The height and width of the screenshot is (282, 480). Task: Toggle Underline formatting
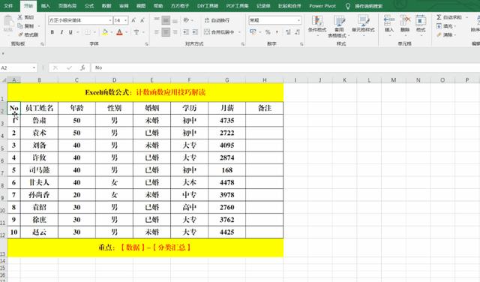pos(70,32)
